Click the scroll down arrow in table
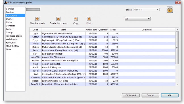 [177, 84]
